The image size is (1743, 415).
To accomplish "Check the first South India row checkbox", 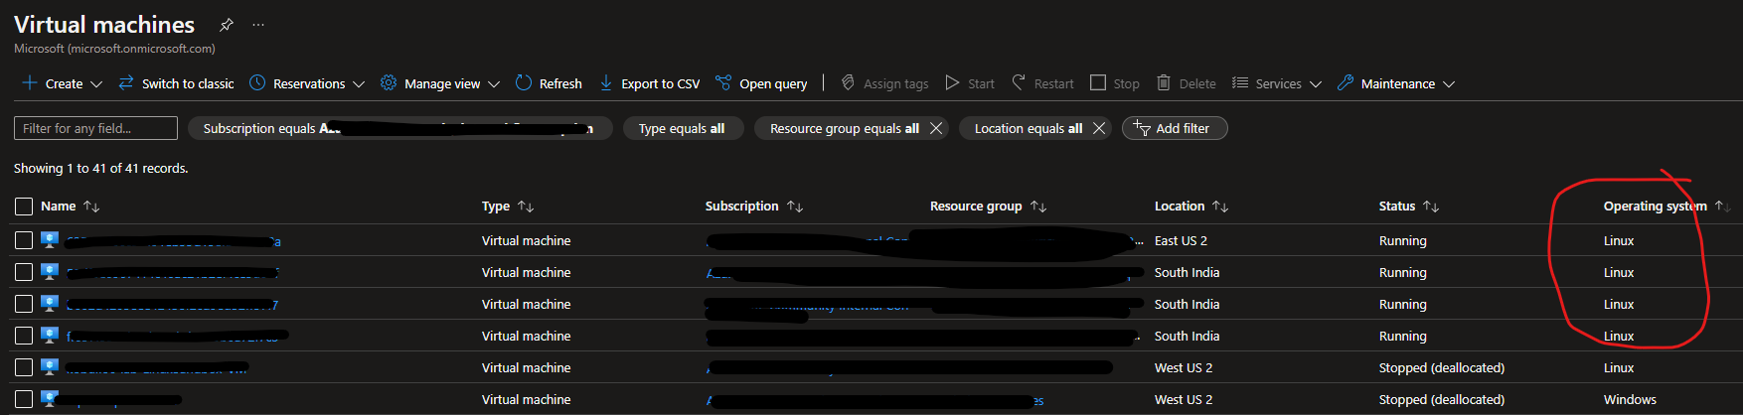I will [x=24, y=272].
